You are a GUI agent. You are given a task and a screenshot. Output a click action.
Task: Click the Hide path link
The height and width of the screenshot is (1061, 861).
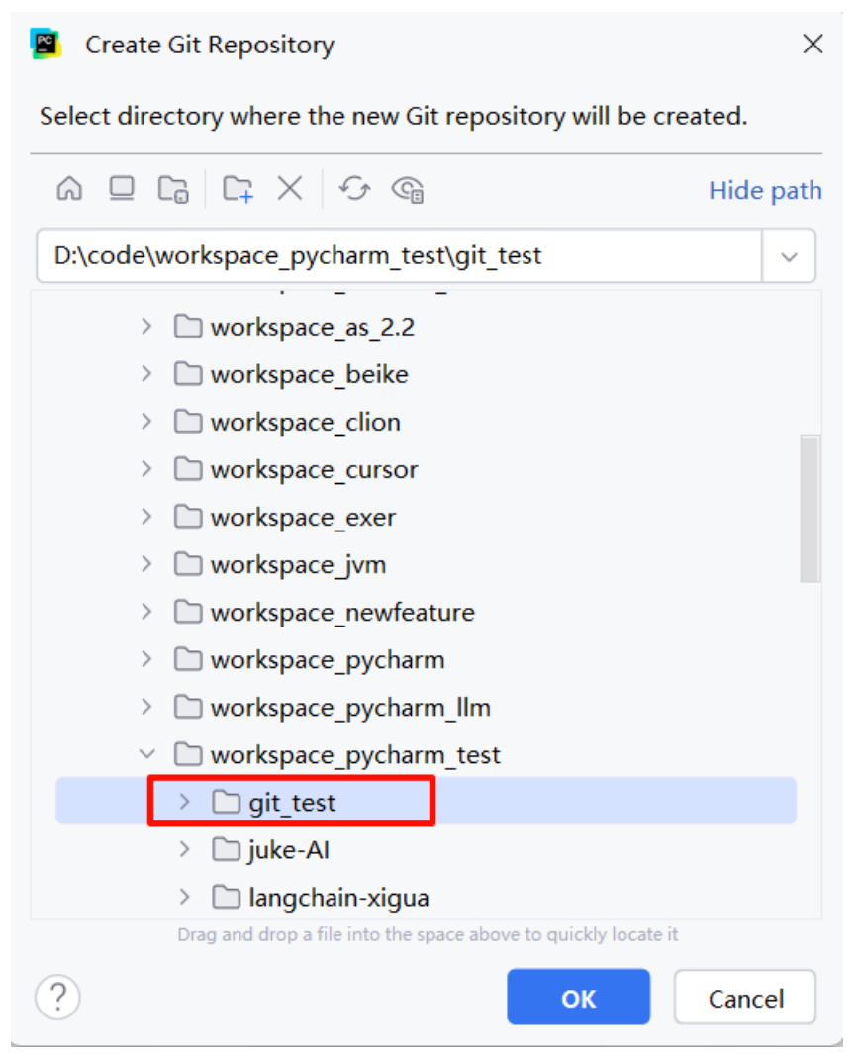(x=765, y=190)
